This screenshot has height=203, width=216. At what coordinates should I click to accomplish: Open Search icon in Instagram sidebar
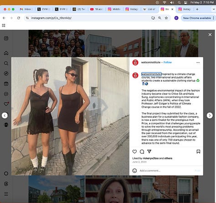pyautogui.click(x=6, y=63)
